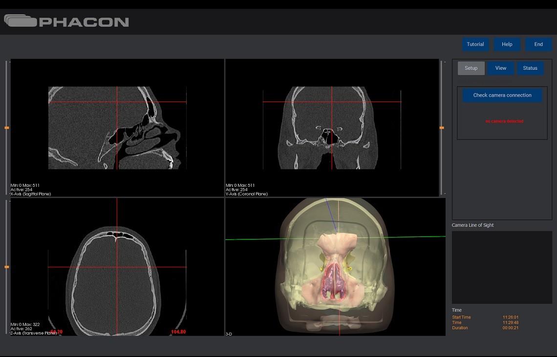Open the Help page
Screen dimensions: 557x357
coord(507,44)
